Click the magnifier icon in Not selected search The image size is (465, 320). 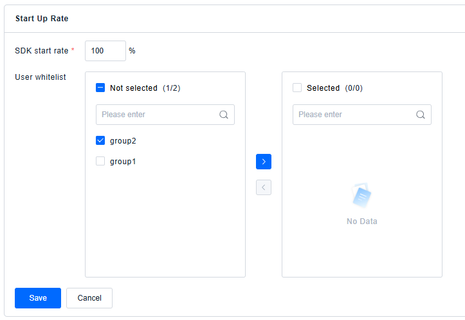pos(224,115)
